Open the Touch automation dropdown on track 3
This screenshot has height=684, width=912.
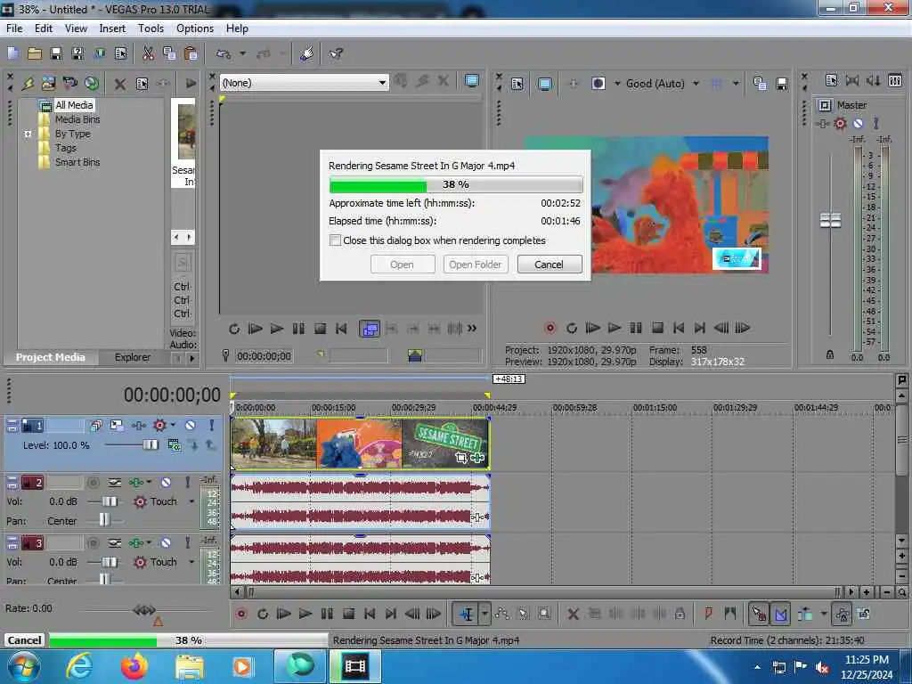(x=191, y=562)
